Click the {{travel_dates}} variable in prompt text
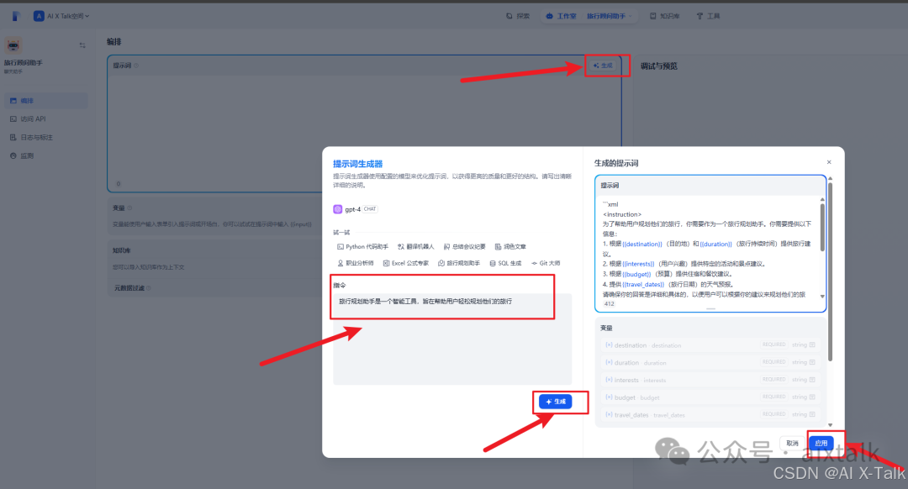 click(643, 285)
